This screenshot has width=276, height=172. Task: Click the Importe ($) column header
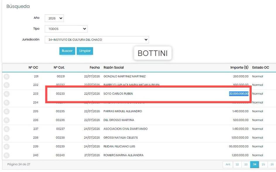239,67
